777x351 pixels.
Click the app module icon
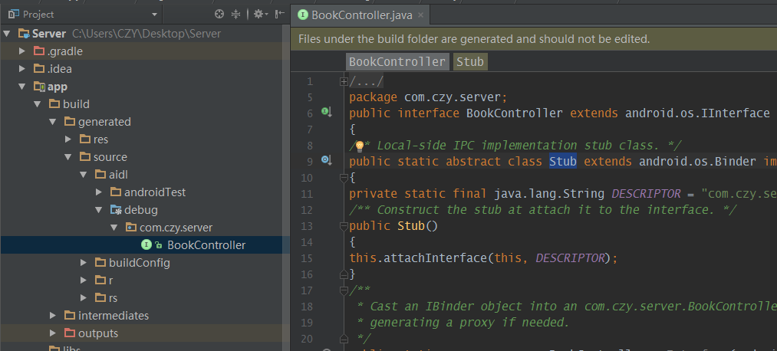(x=39, y=87)
